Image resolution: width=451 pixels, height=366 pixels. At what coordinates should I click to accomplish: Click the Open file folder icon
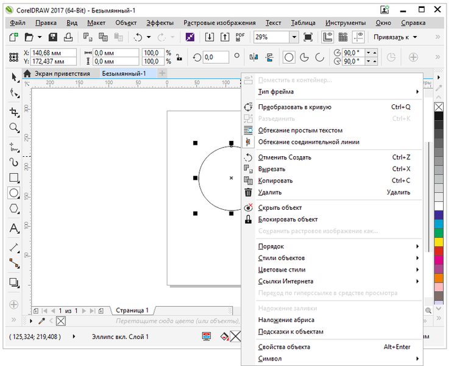coord(29,37)
